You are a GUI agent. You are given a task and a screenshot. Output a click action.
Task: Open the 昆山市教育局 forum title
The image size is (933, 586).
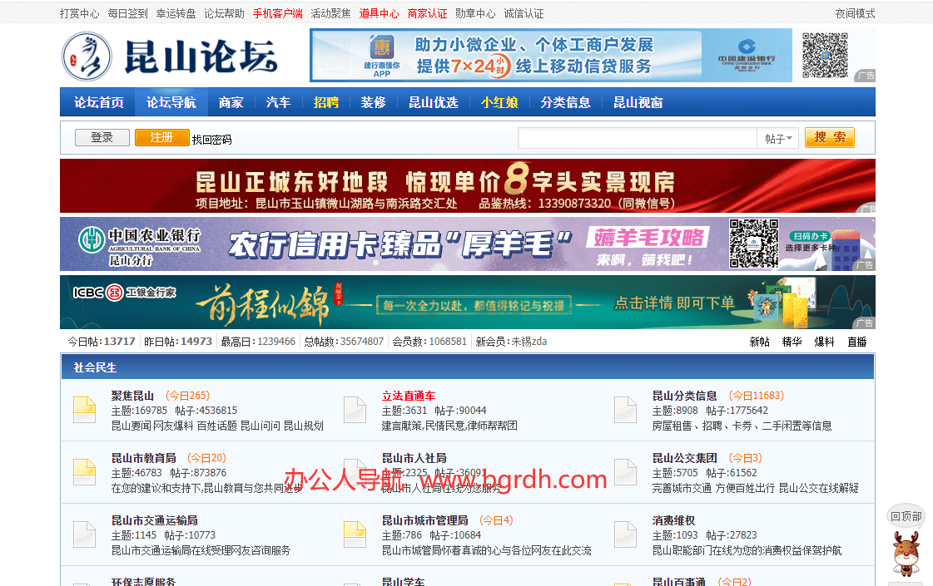coord(144,458)
